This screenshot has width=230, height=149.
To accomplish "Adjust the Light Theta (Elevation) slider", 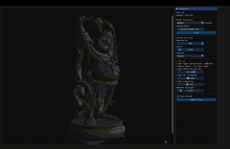I will click(x=190, y=72).
